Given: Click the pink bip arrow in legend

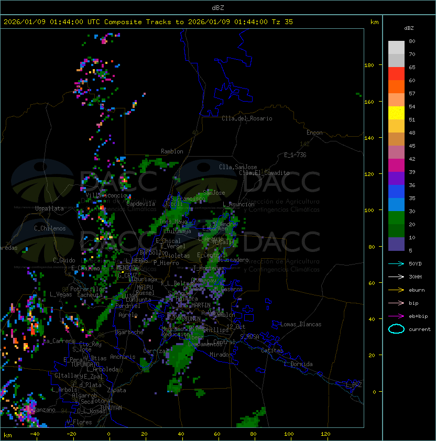Looking at the screenshot, I should pos(396,303).
